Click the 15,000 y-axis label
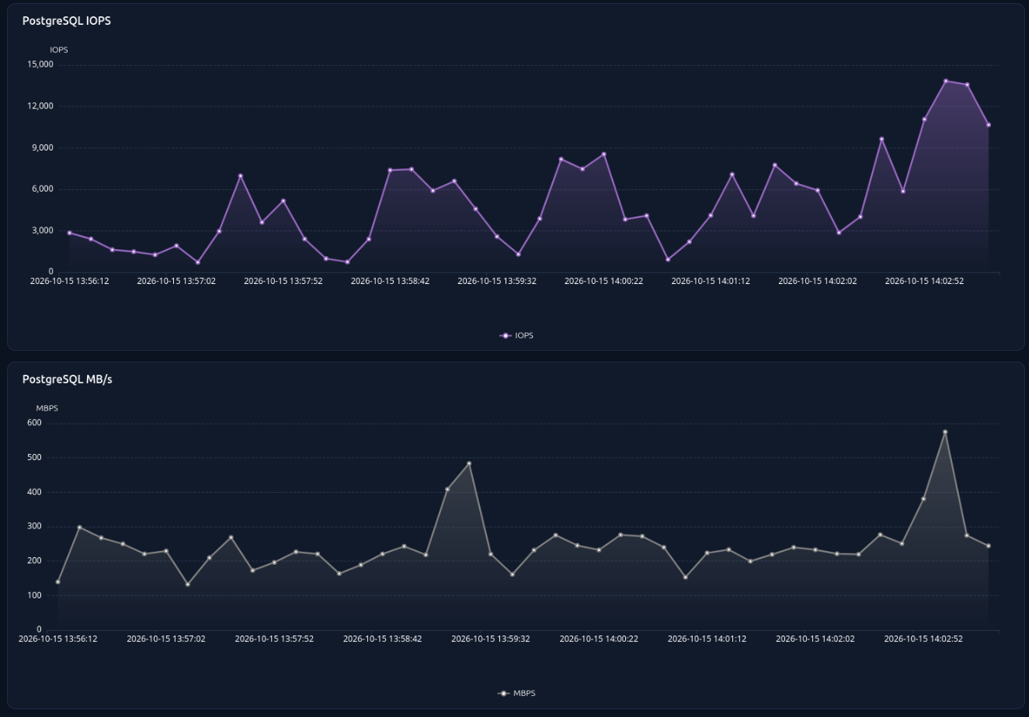Screen dimensions: 1029x717 click(x=40, y=64)
